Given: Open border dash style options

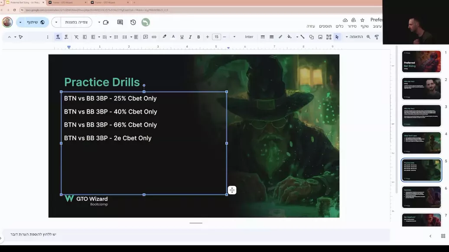Looking at the screenshot, I should pyautogui.click(x=263, y=37).
